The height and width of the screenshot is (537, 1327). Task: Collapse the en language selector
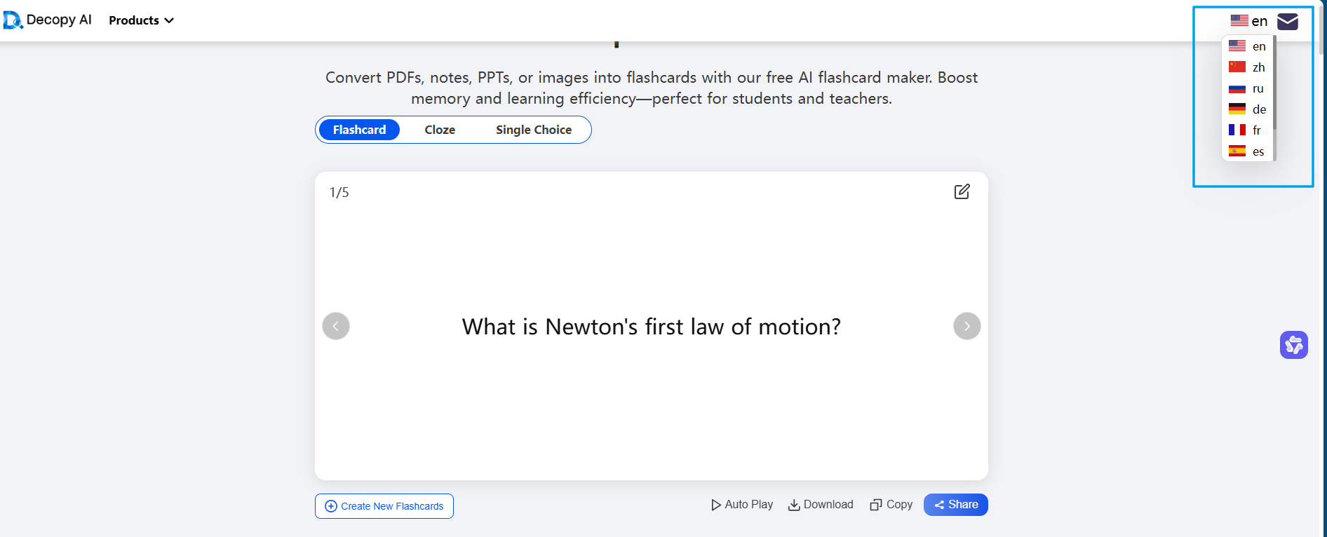(x=1249, y=21)
